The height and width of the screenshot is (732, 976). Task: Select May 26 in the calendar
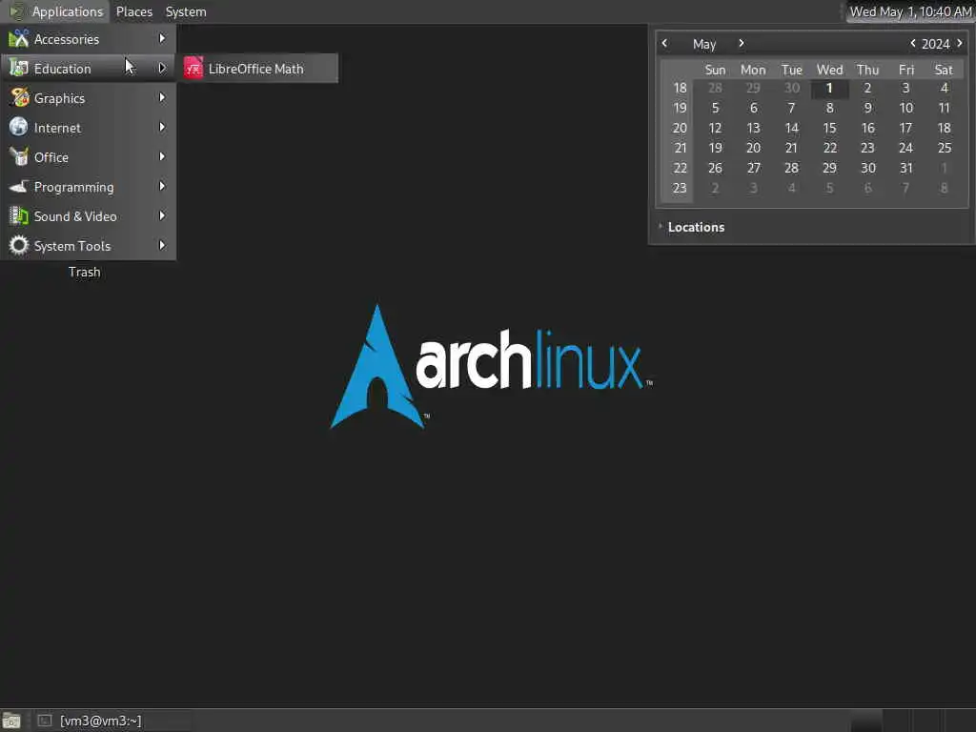tap(715, 168)
